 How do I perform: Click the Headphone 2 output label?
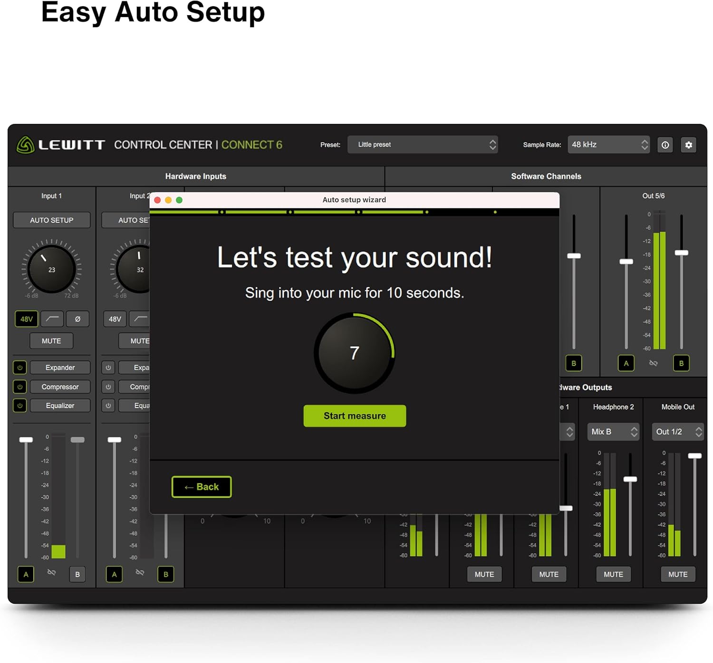click(613, 407)
